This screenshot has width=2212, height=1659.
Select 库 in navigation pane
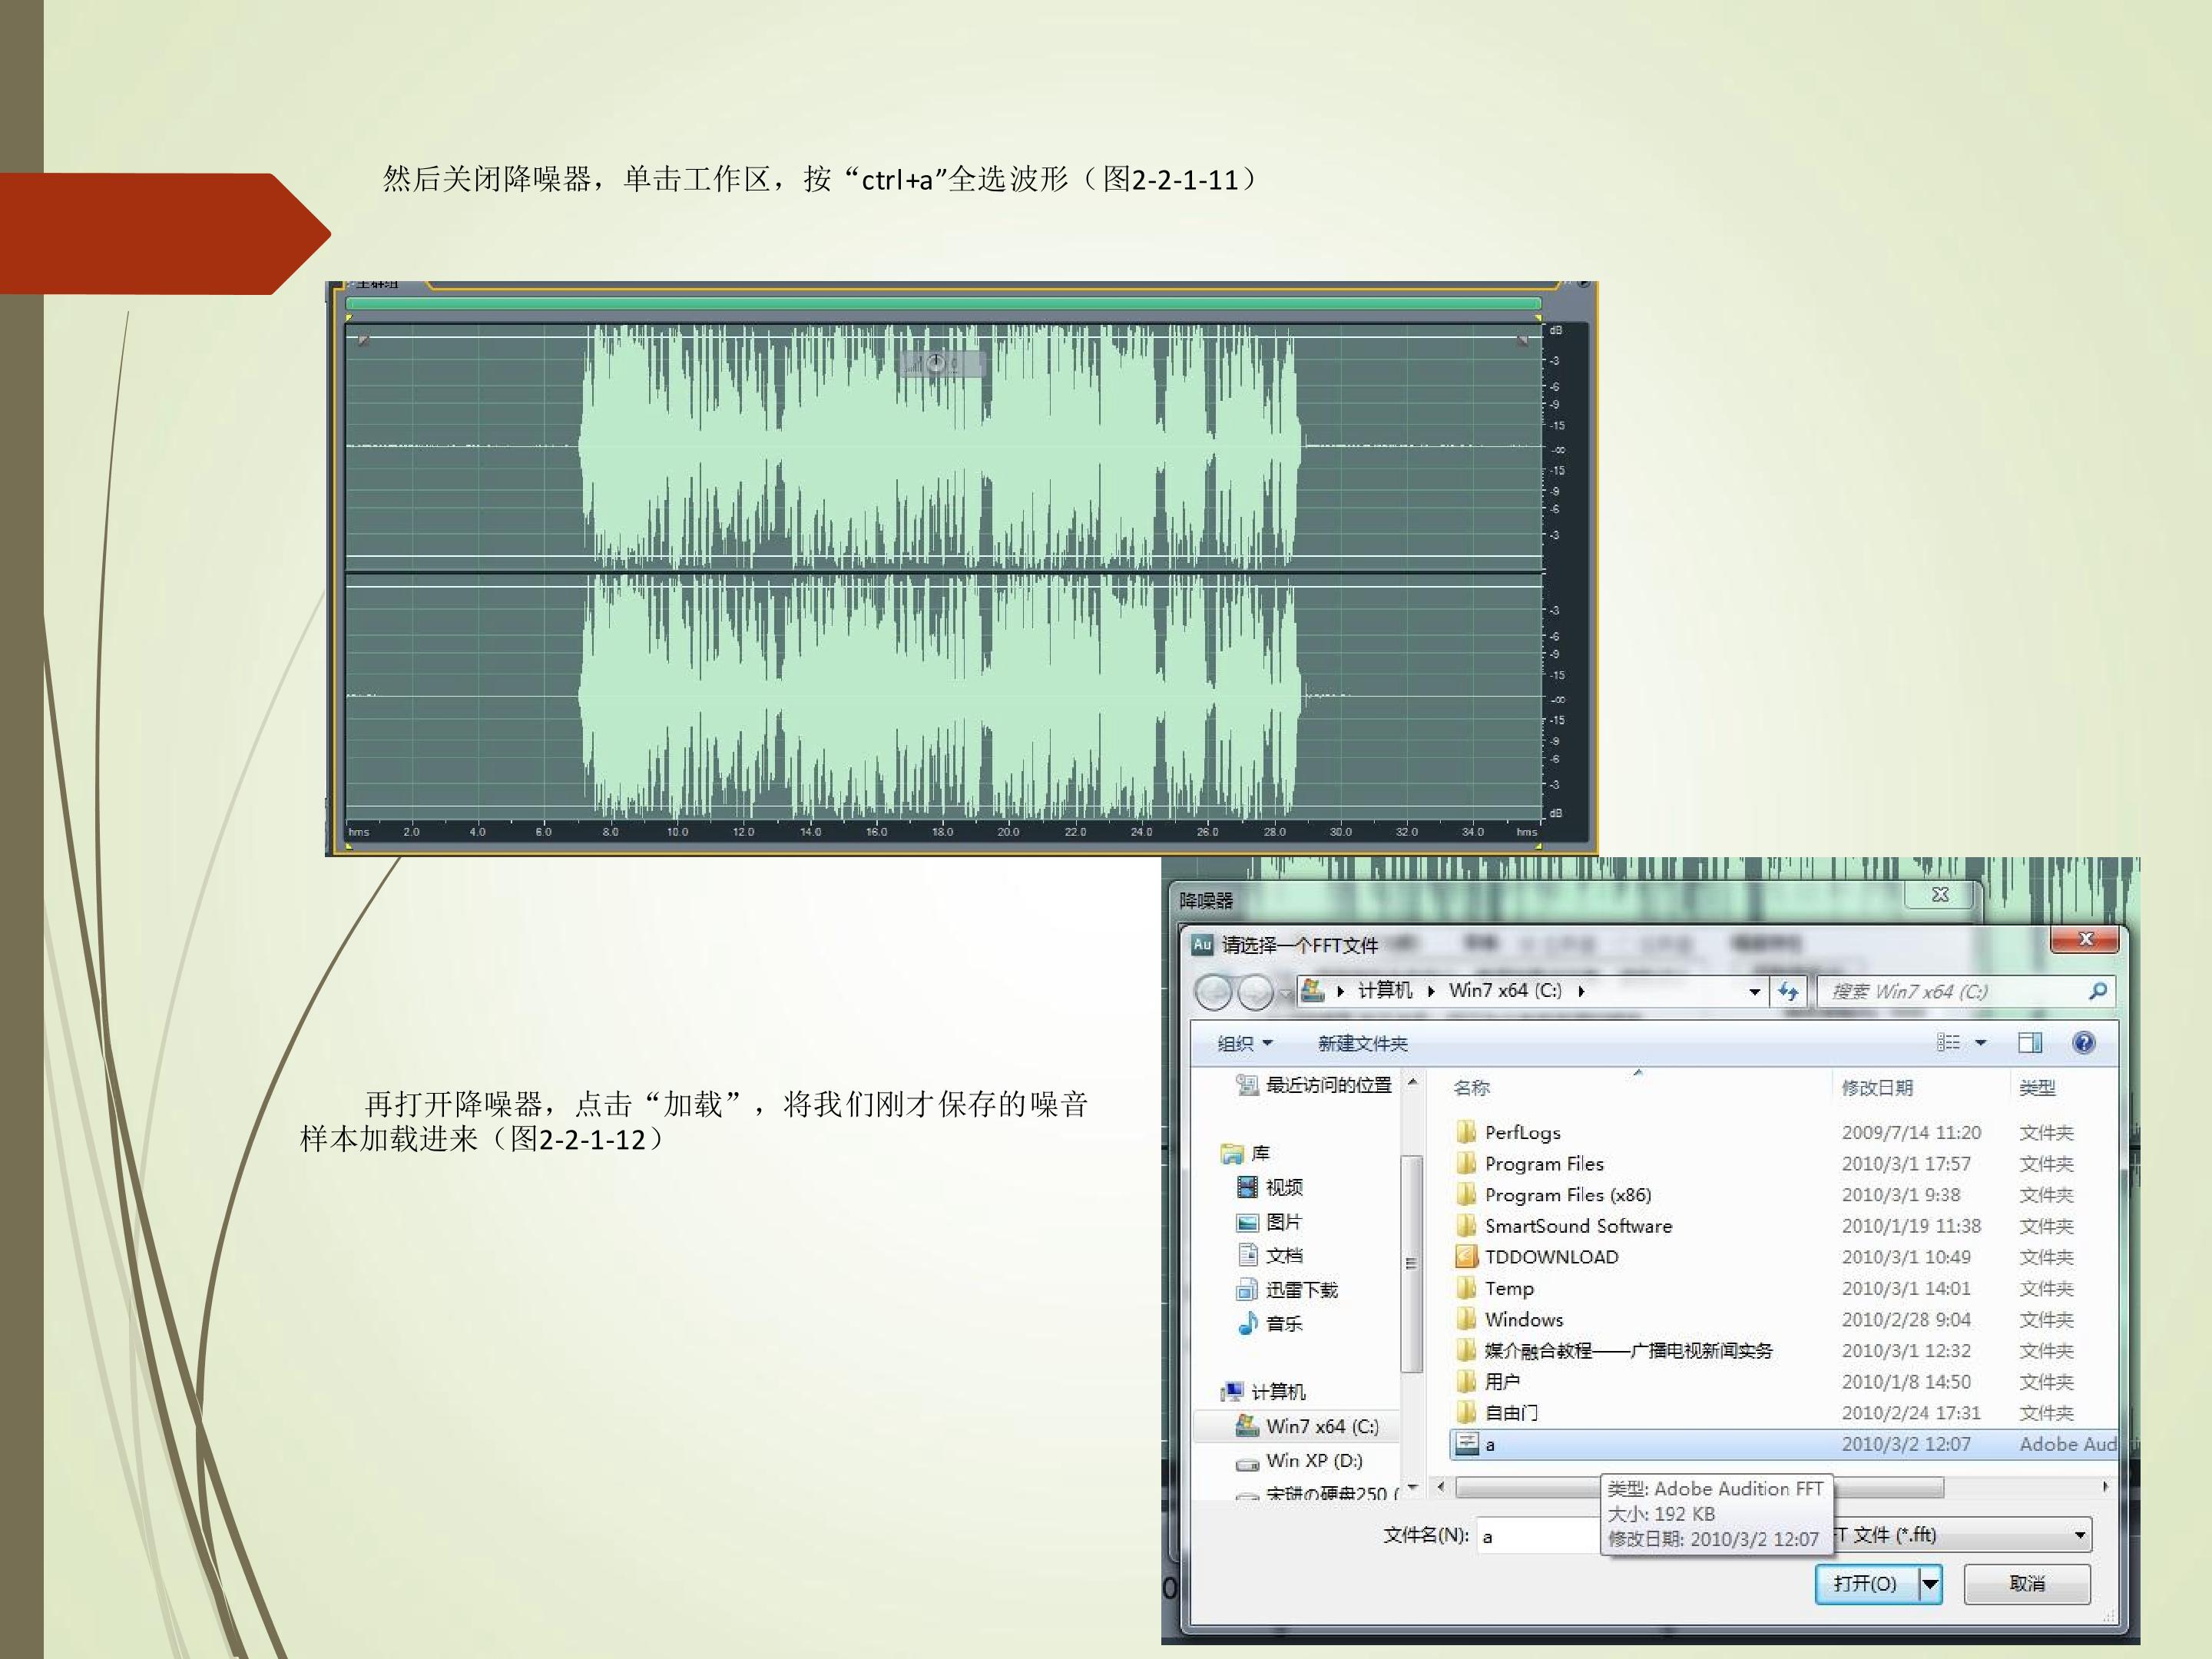coord(1246,1153)
